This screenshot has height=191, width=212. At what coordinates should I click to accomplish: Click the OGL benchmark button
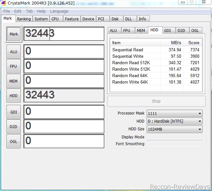click(x=14, y=141)
